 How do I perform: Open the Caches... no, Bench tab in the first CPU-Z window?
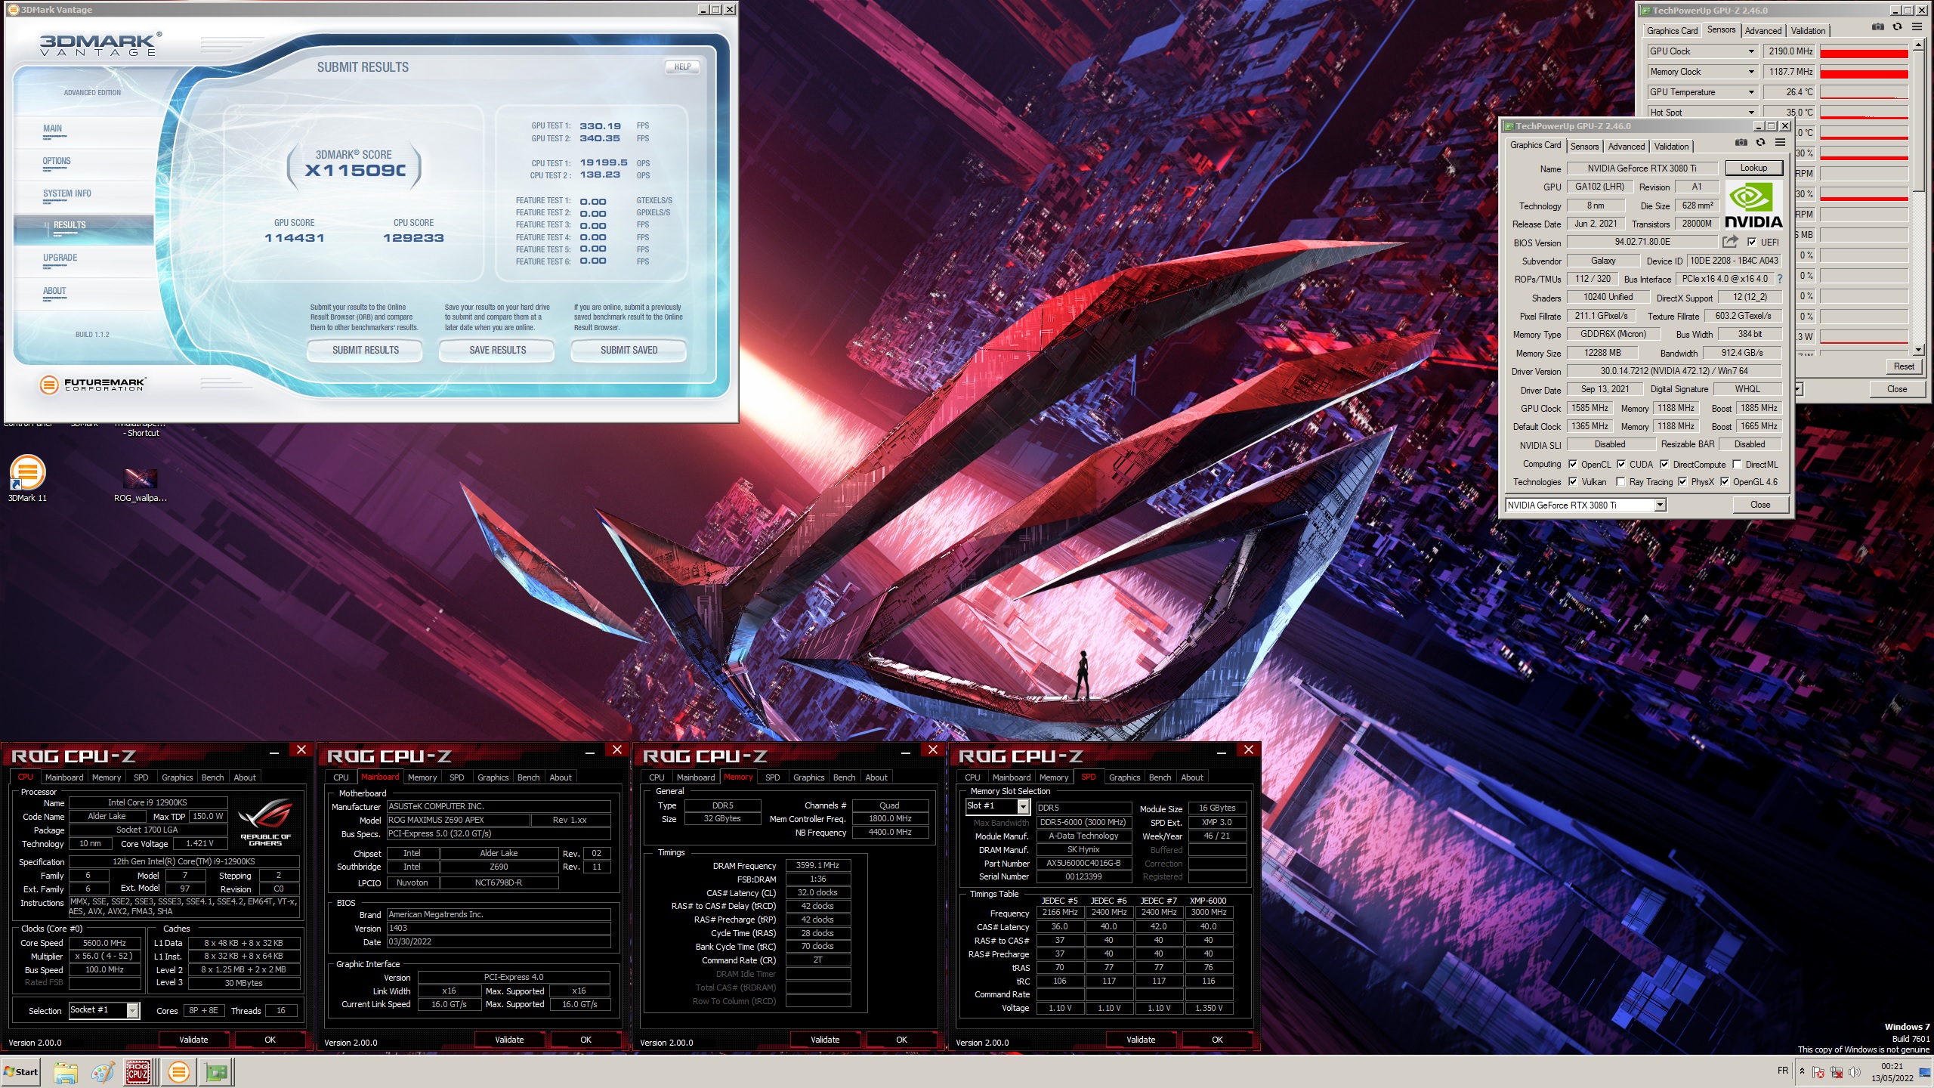[212, 777]
